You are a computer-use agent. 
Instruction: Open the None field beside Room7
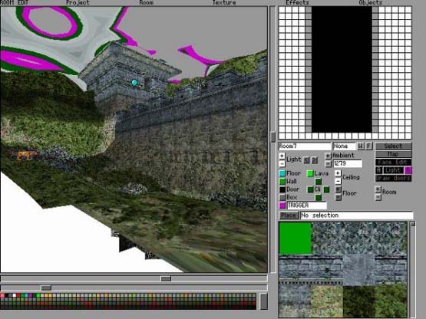tap(344, 146)
